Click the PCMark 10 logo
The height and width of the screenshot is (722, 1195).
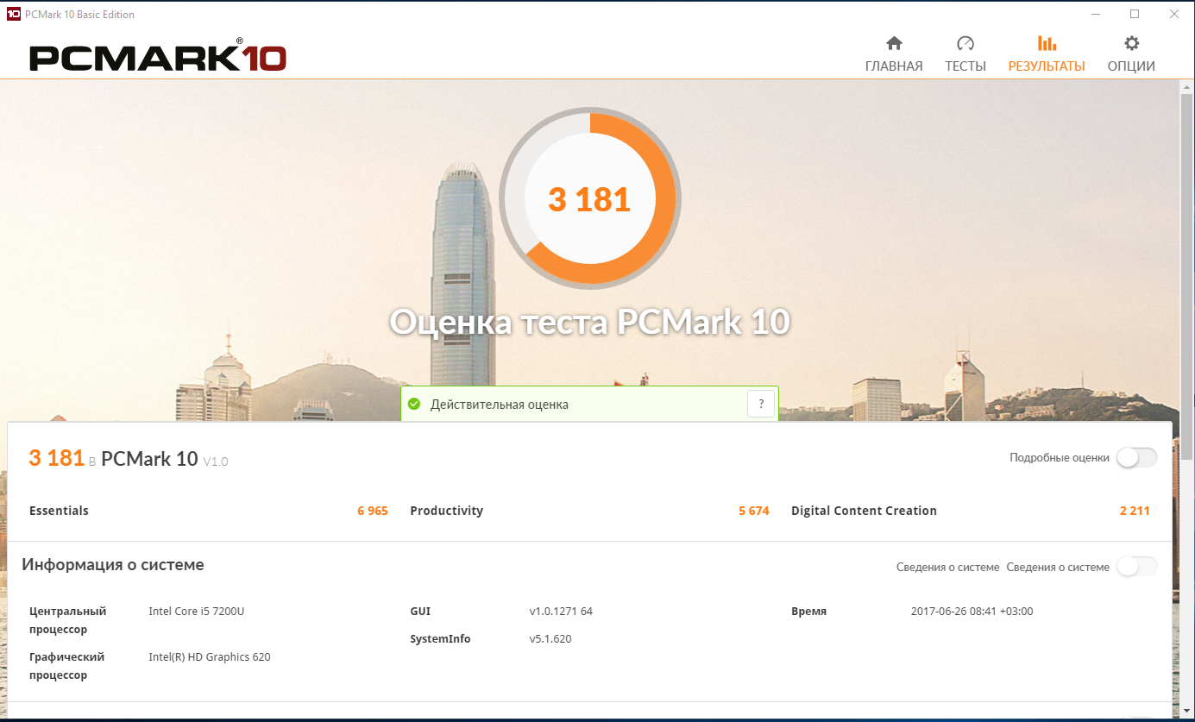[158, 57]
